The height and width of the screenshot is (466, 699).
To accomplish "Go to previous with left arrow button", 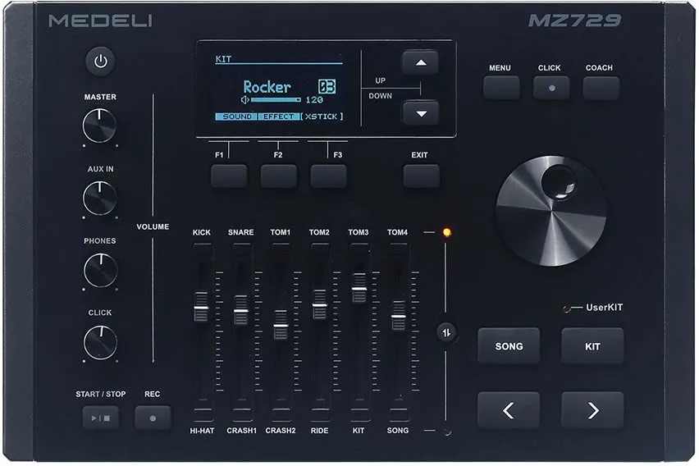I will click(509, 410).
